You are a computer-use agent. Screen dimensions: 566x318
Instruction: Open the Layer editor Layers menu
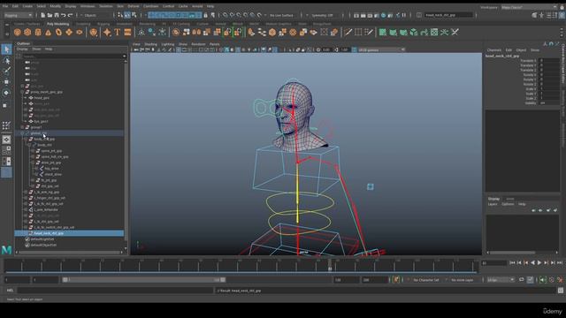[493, 204]
